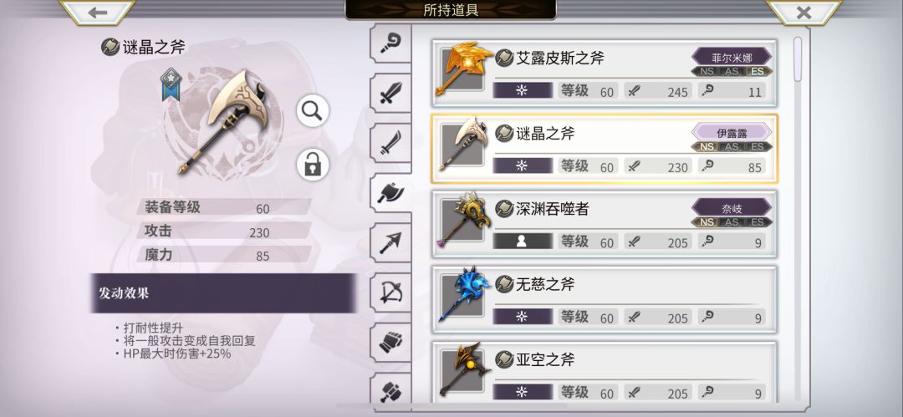This screenshot has width=903, height=417.
Task: Open the lance weapon category tab
Action: pyautogui.click(x=391, y=242)
